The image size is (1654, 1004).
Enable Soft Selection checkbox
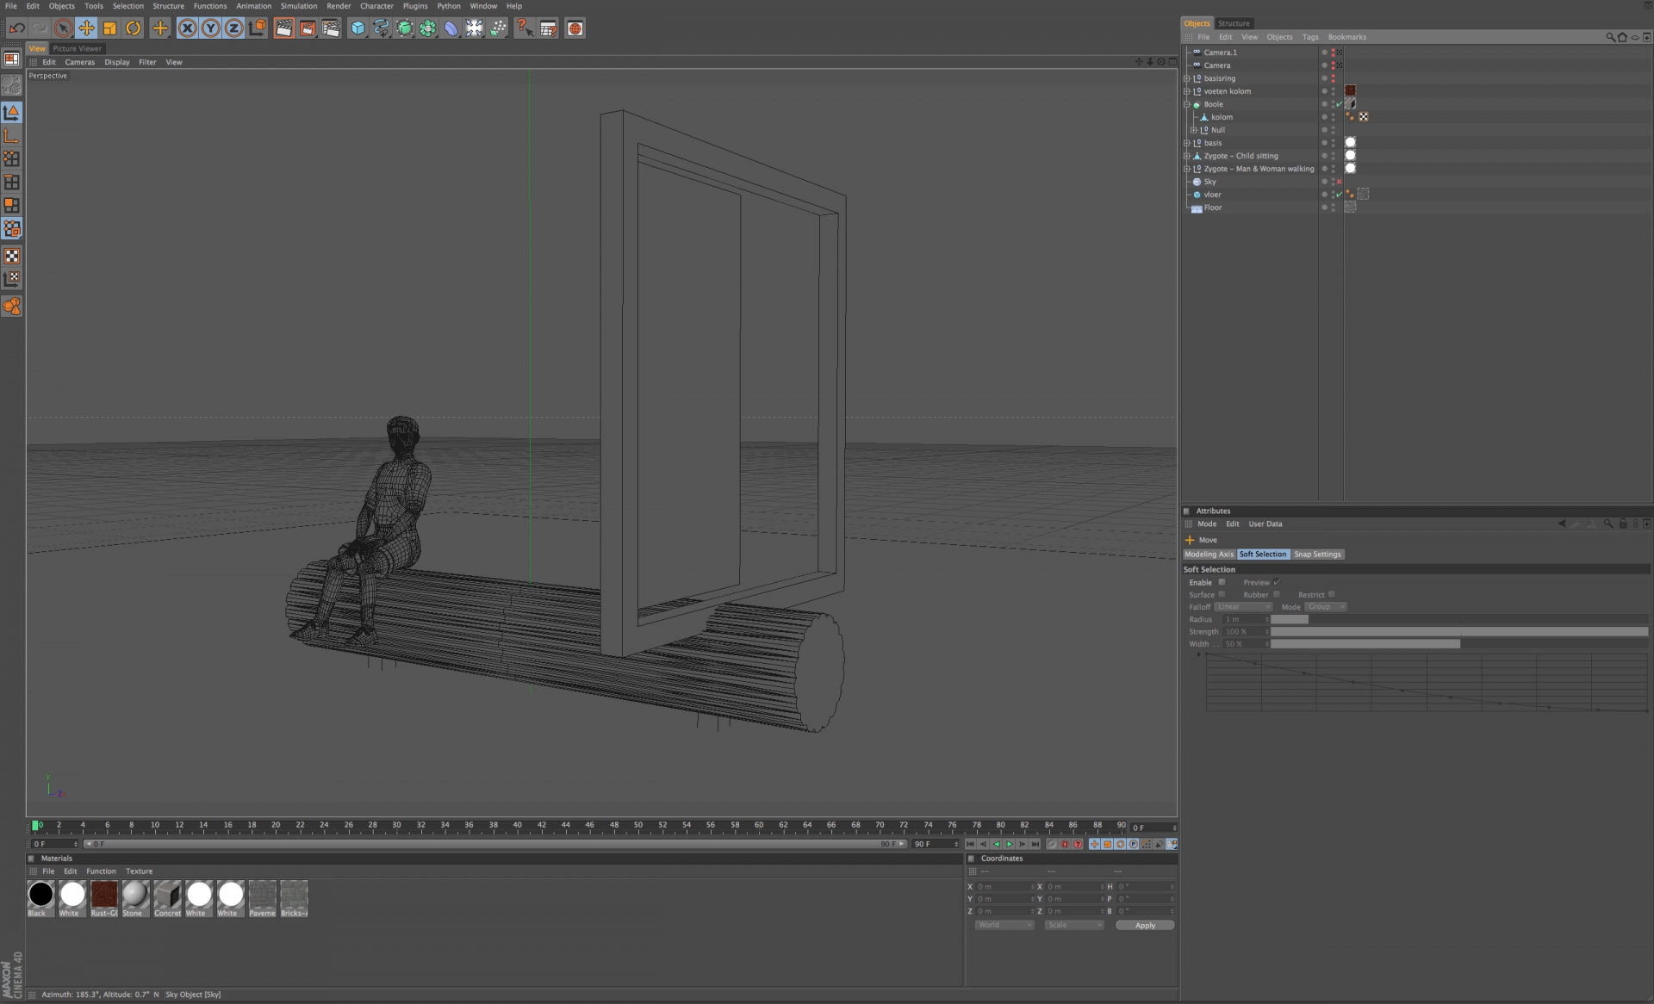(x=1222, y=582)
